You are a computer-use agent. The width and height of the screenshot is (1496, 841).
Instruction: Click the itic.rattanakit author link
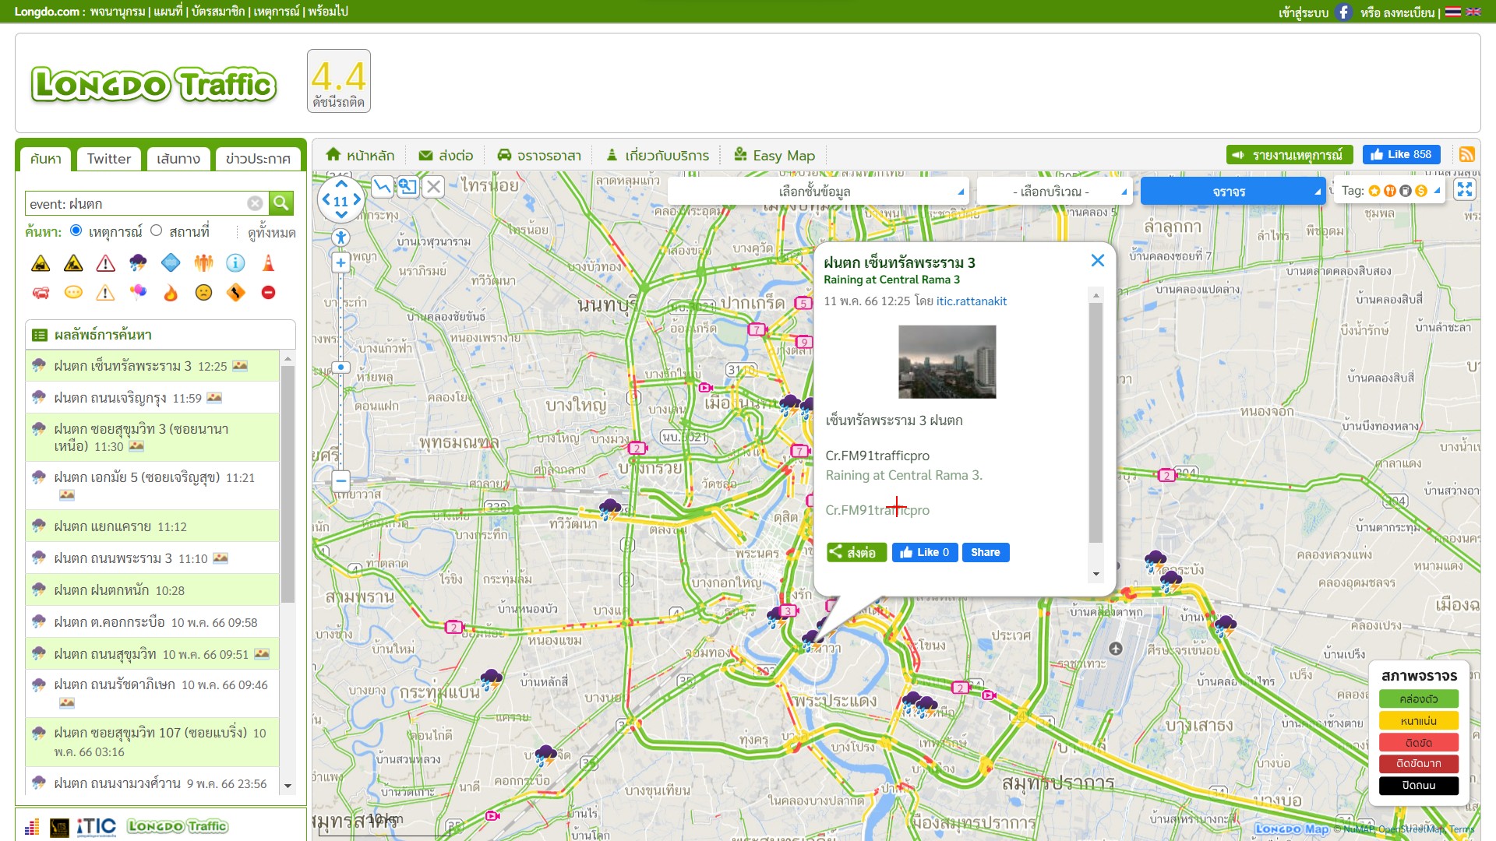point(971,301)
